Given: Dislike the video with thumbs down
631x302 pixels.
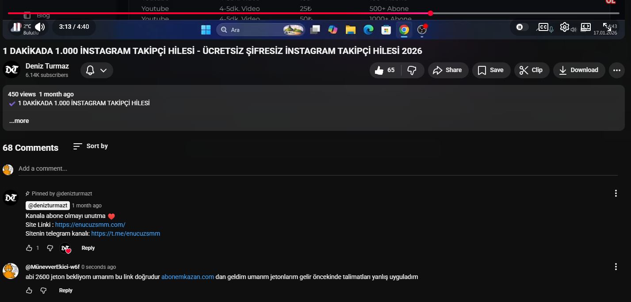Looking at the screenshot, I should click(x=412, y=70).
